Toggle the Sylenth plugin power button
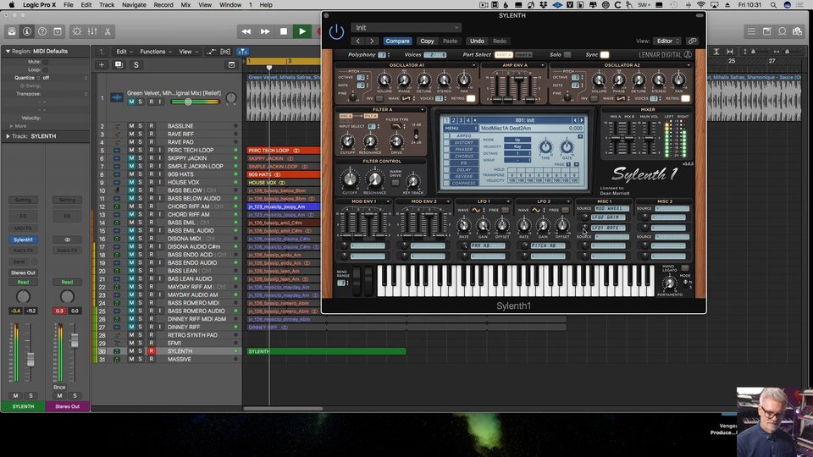The width and height of the screenshot is (813, 457). pos(336,31)
